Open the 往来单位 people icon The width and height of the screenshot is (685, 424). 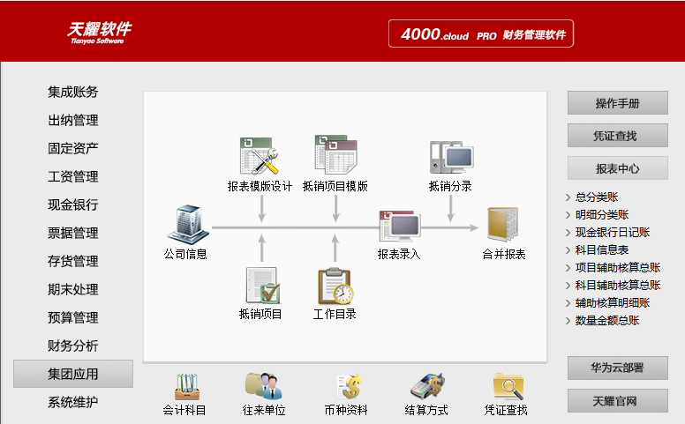(x=263, y=386)
